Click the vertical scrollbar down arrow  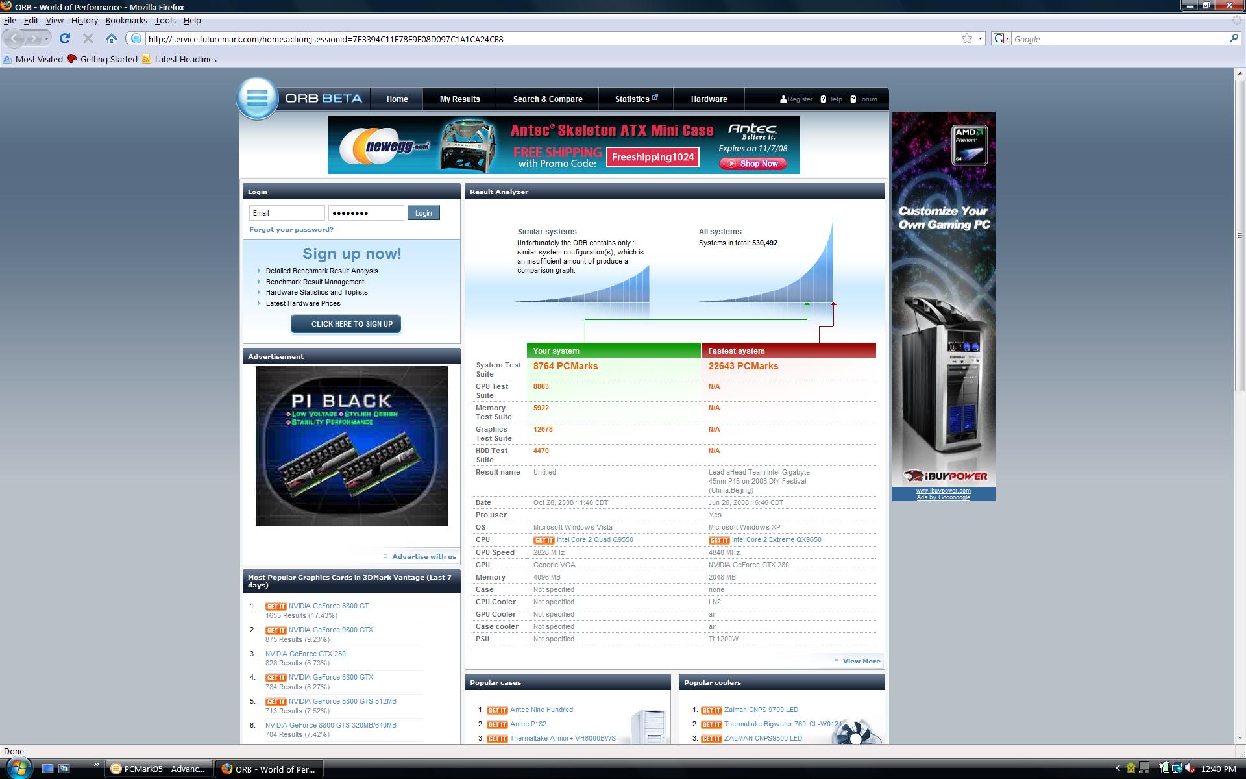coord(1240,737)
